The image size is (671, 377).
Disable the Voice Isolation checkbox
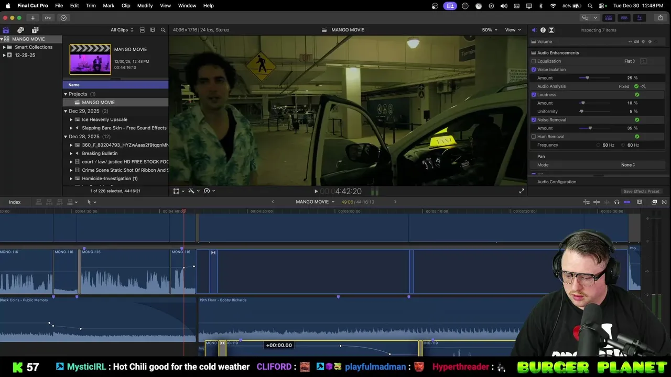point(534,70)
